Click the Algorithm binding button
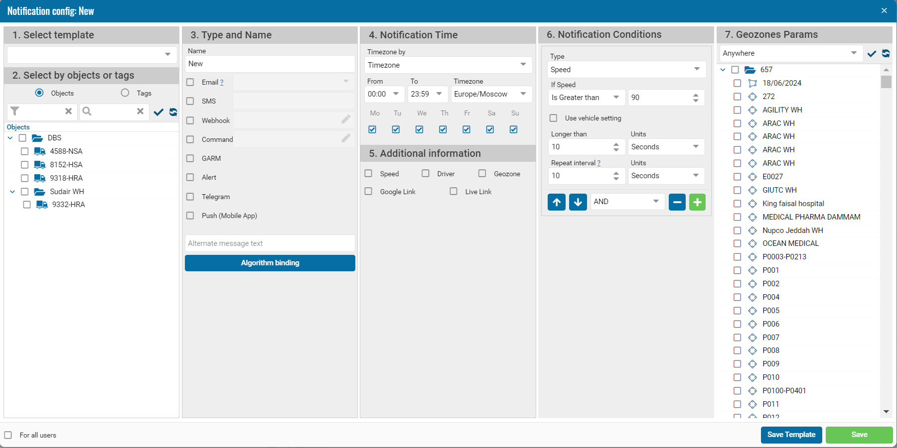This screenshot has height=448, width=897. (270, 263)
